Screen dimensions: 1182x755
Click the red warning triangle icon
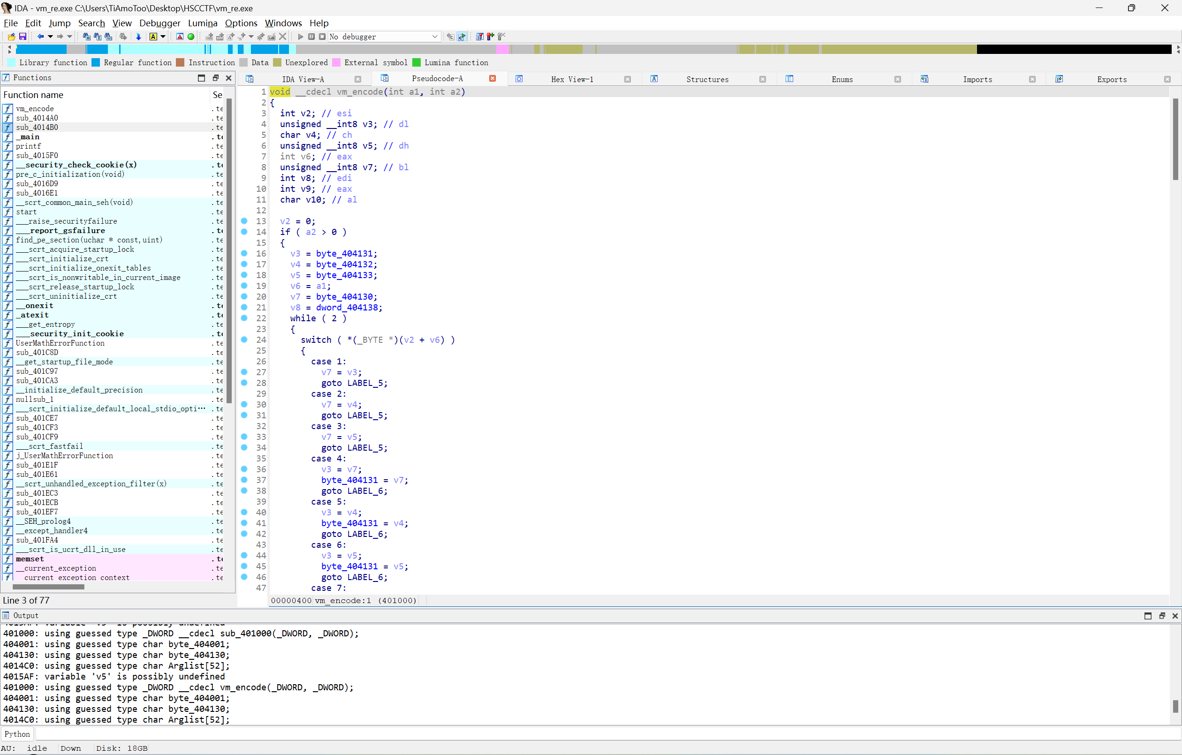(180, 36)
